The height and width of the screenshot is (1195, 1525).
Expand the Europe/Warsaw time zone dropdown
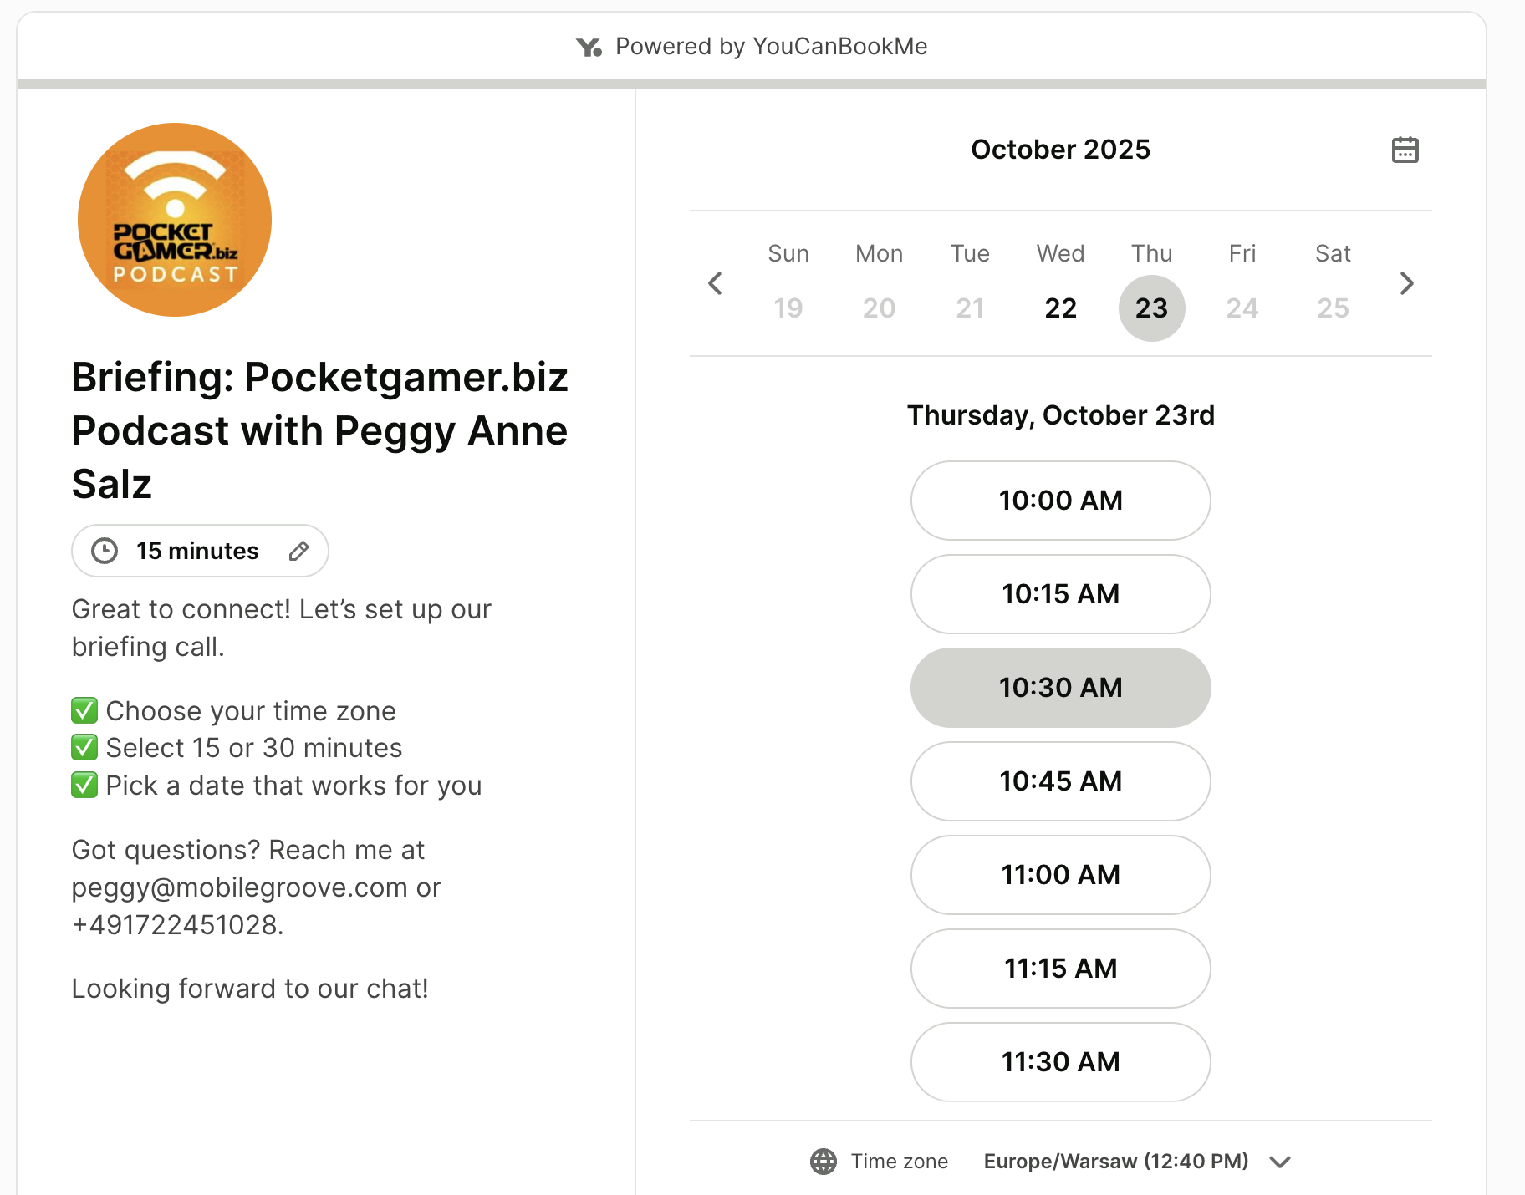pos(1115,1161)
